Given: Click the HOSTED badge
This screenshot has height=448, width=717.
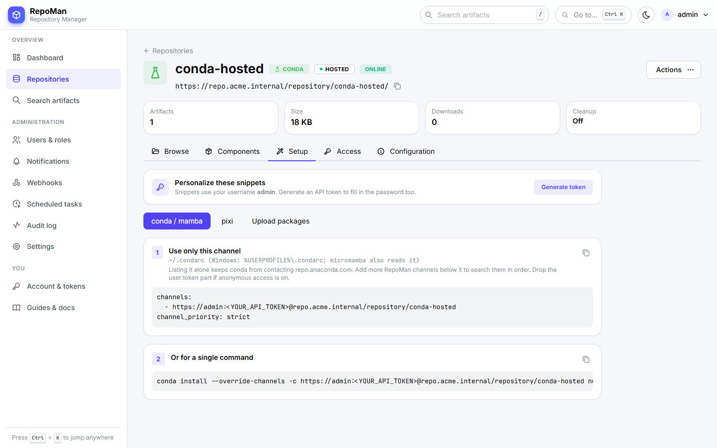Looking at the screenshot, I should pyautogui.click(x=334, y=69).
